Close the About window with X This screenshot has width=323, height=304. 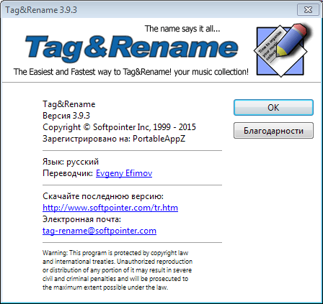(308, 10)
